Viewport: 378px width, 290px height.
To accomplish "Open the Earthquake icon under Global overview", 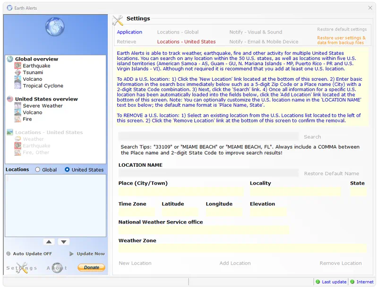I will pos(17,66).
